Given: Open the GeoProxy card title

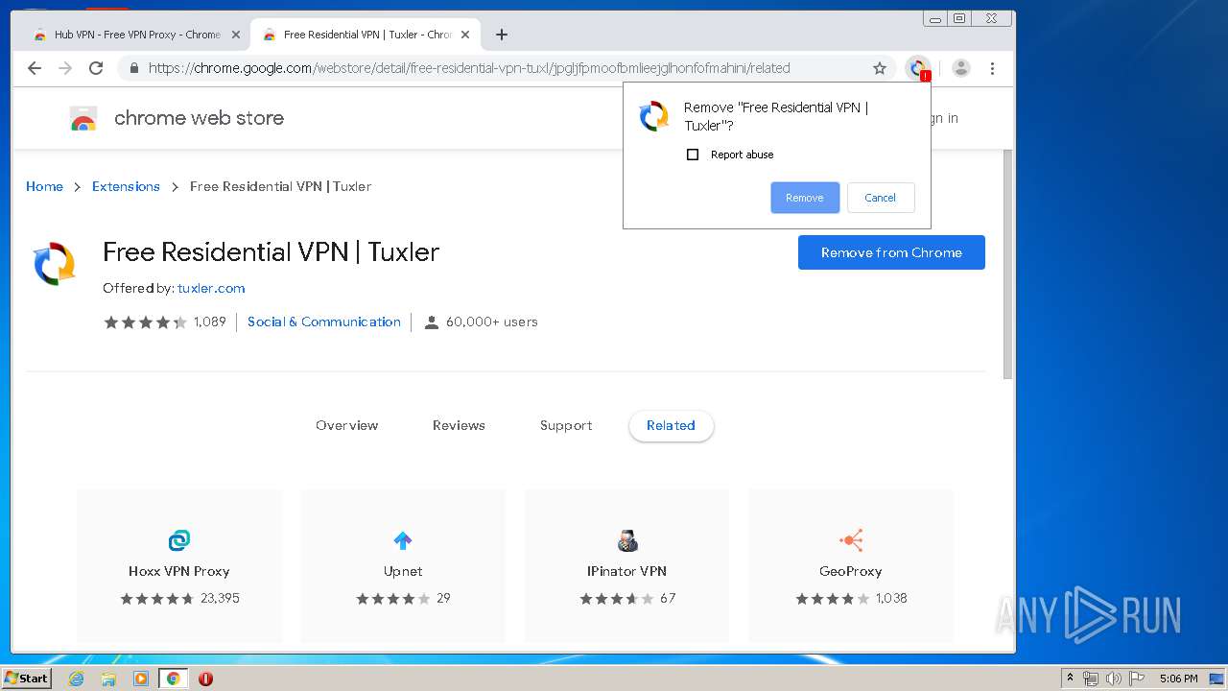Looking at the screenshot, I should point(851,571).
